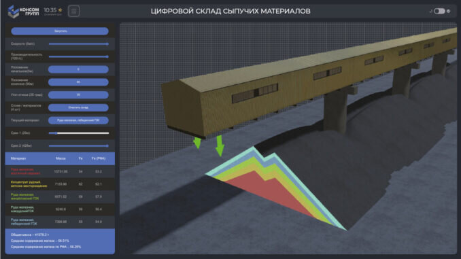Click the moon icon left of theme switch
Screen dimensions: 461x259
[x=430, y=11]
